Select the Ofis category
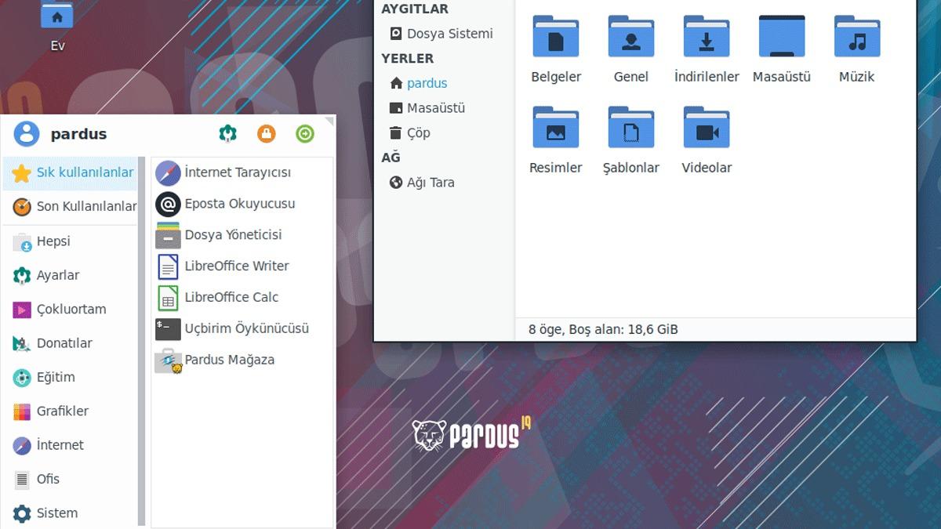Image resolution: width=941 pixels, height=529 pixels. (x=71, y=479)
